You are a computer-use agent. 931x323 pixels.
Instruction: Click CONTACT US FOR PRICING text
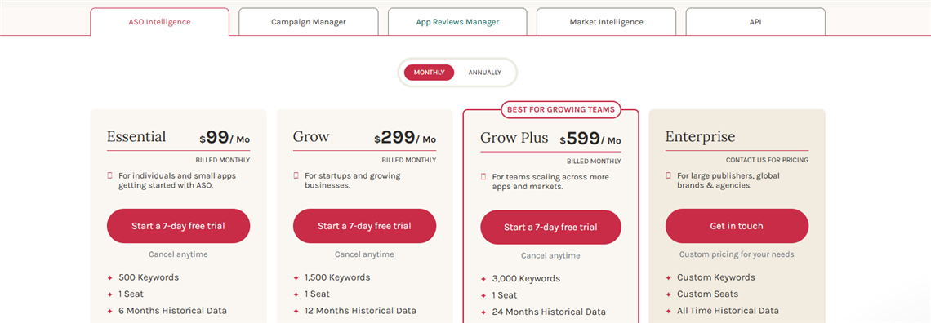coord(767,160)
